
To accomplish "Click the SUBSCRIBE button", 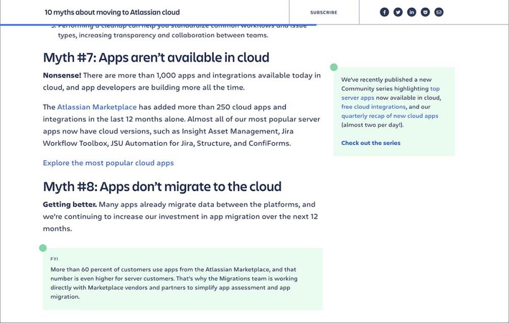I will coord(324,12).
